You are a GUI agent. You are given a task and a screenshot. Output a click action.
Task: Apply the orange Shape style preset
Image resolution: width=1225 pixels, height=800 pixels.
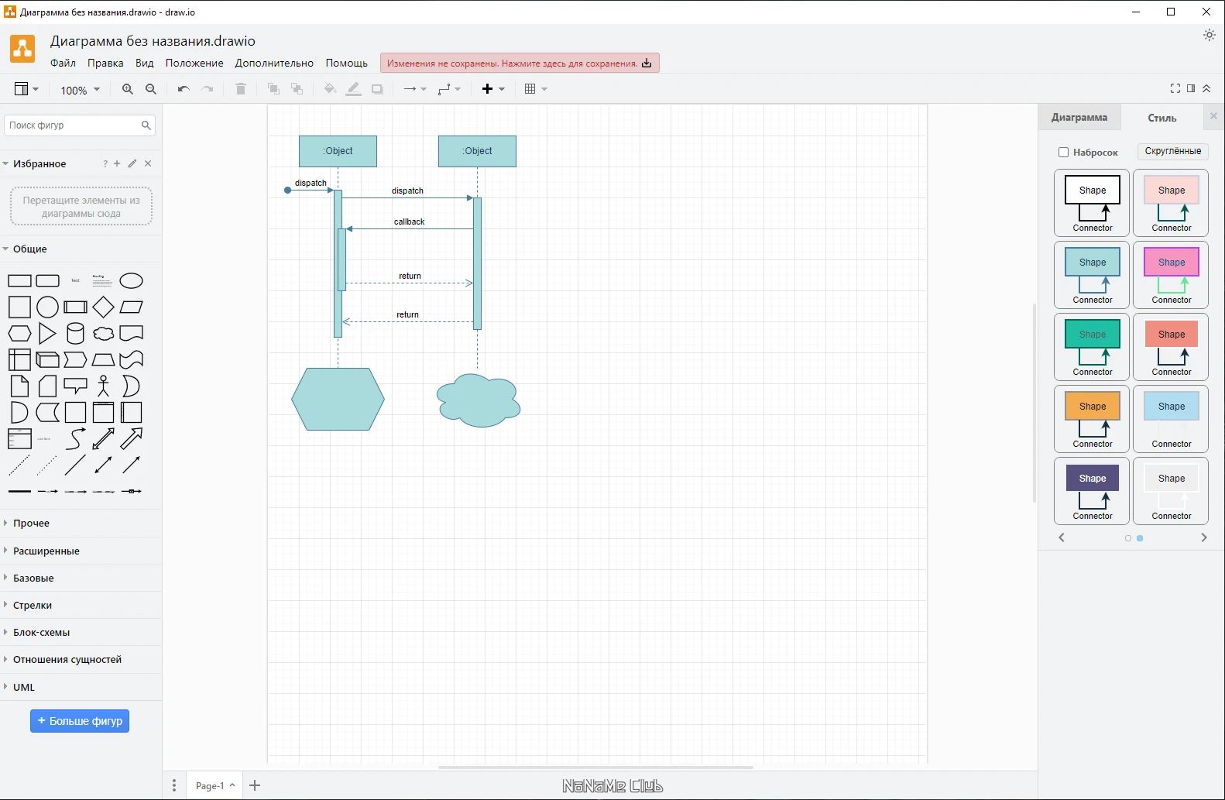pos(1092,419)
